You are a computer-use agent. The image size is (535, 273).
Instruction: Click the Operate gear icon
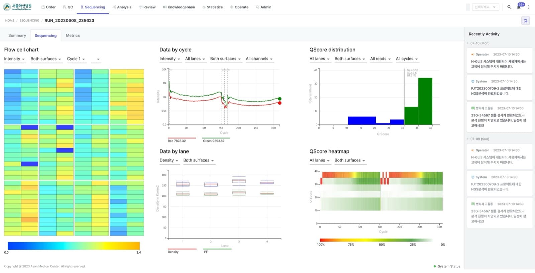(x=232, y=7)
